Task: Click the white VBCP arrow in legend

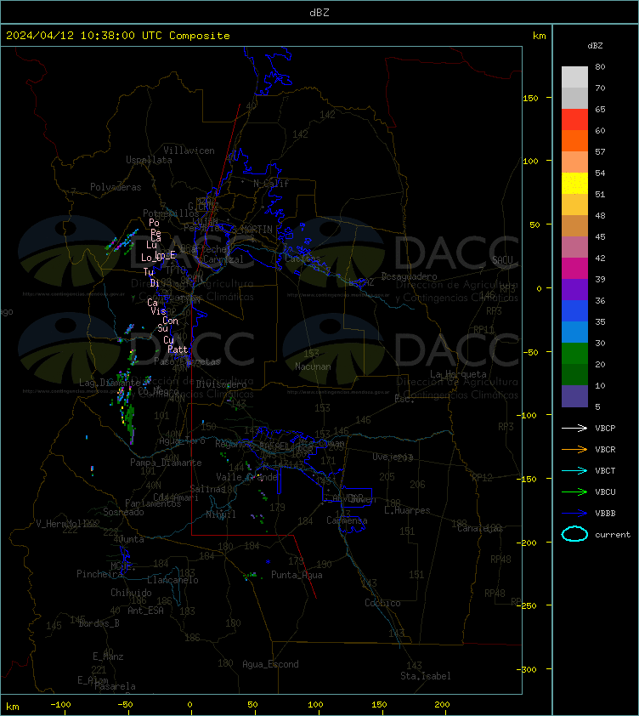Action: (574, 428)
